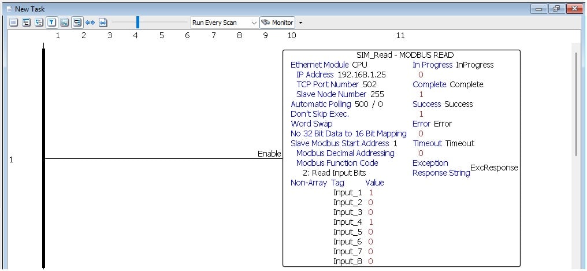Click the Exception Response String label
Viewport: 587px width, 271px height.
(441, 168)
